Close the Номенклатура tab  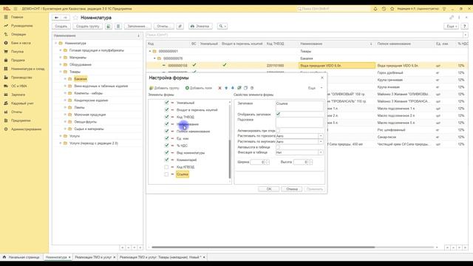69,257
